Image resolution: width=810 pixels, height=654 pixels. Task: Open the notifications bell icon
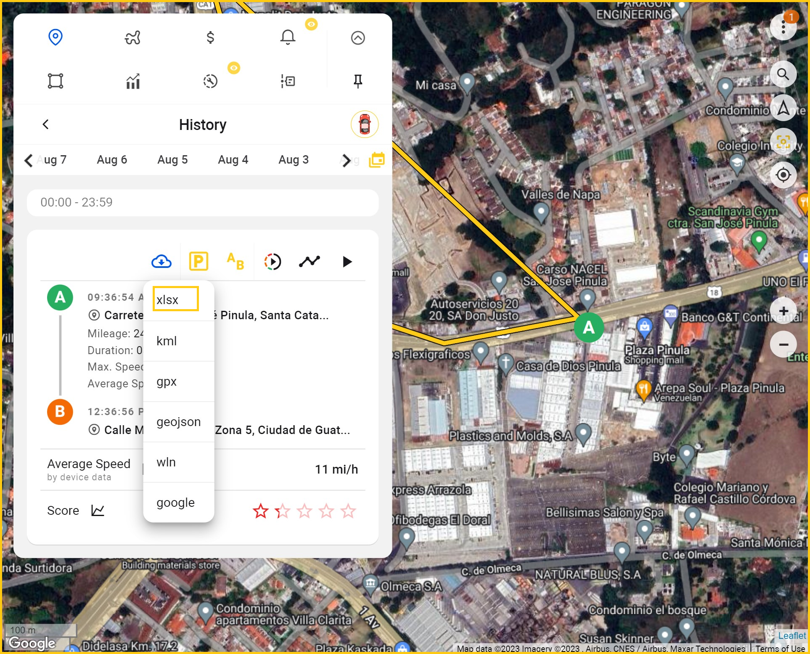click(288, 38)
